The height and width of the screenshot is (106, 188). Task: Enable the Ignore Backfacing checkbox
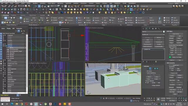[x=147, y=73]
